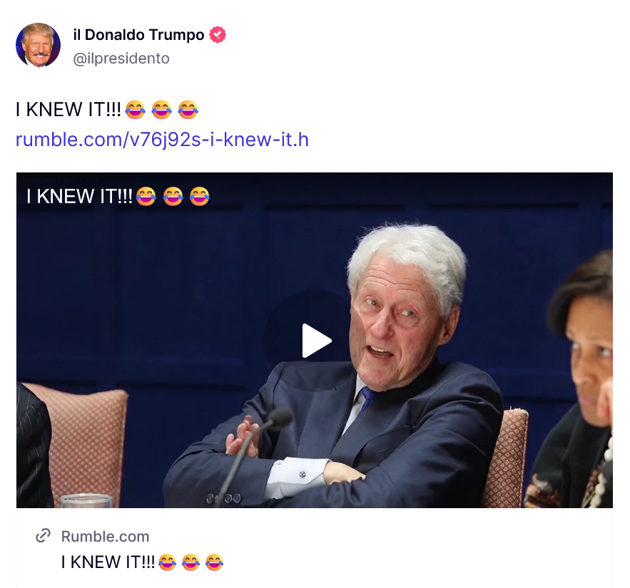Click the chain link icon beside Rumble.com
The height and width of the screenshot is (588, 630).
(x=44, y=536)
